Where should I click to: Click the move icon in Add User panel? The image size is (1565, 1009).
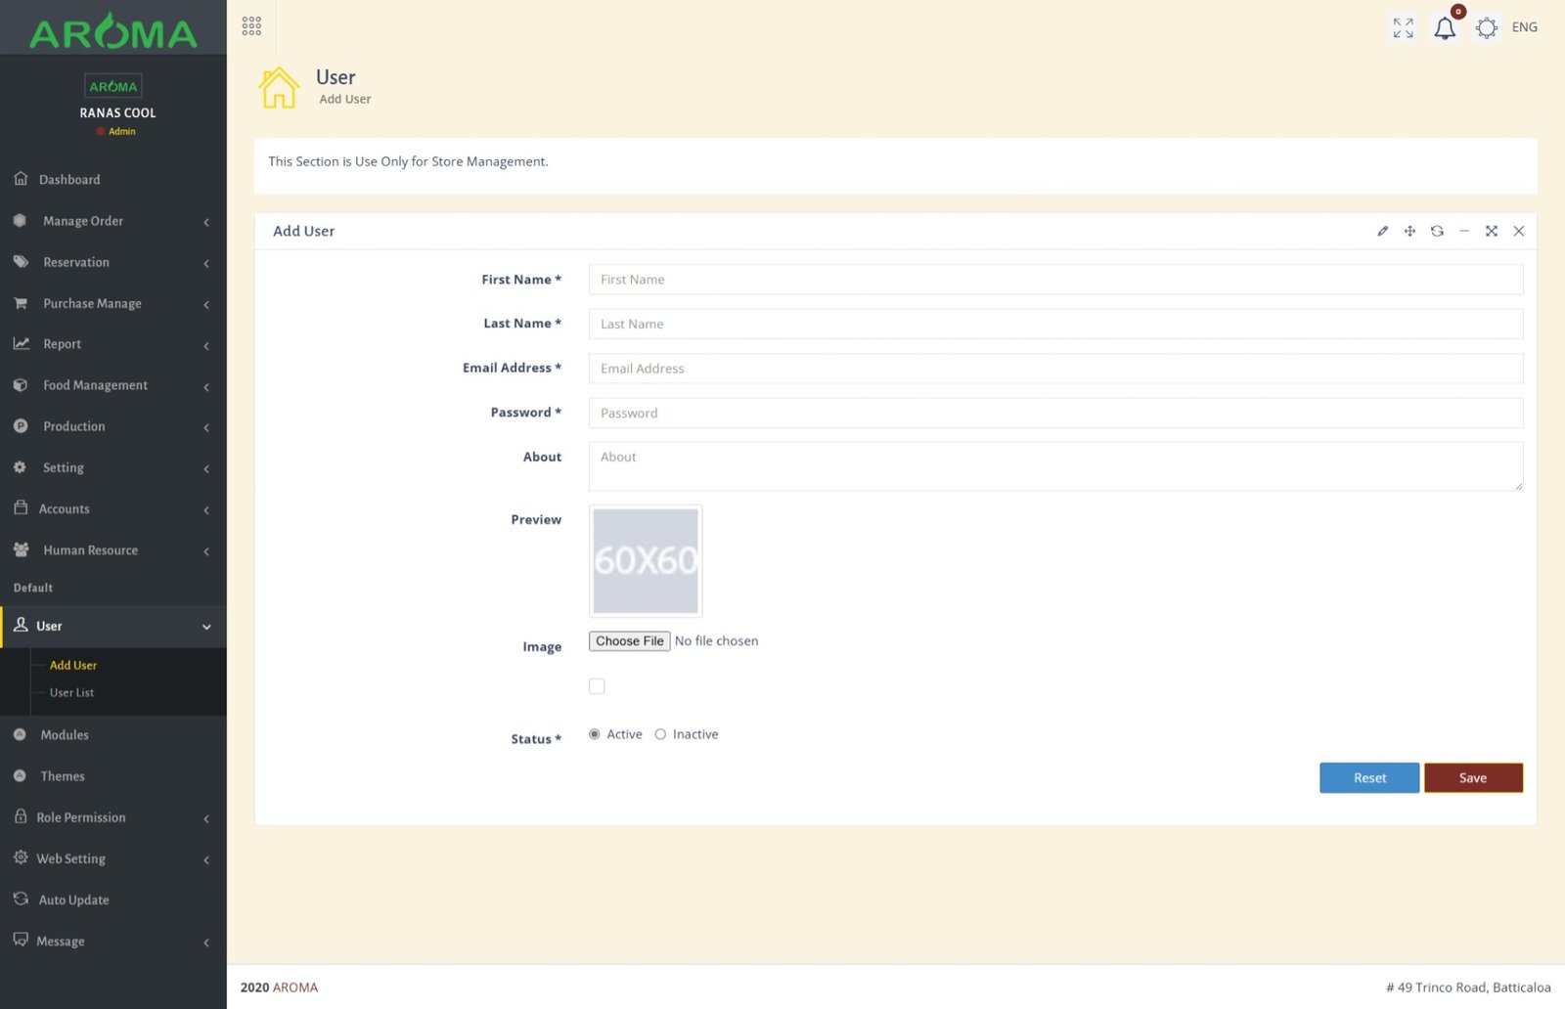coord(1409,232)
